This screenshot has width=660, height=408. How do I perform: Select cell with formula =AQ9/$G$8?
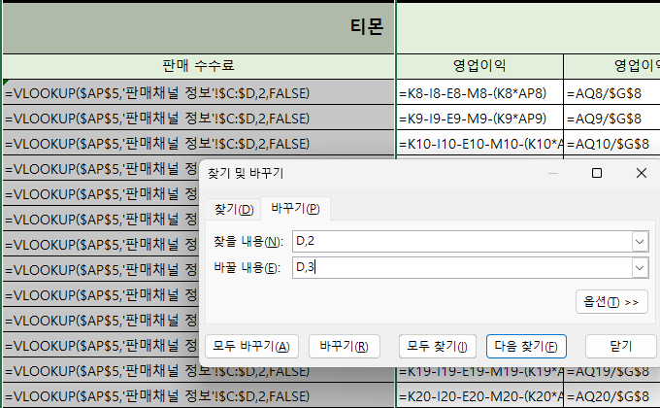click(x=612, y=118)
